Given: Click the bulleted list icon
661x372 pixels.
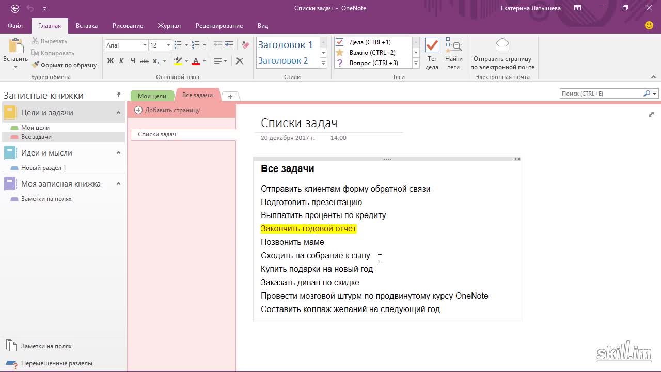Looking at the screenshot, I should click(x=178, y=45).
